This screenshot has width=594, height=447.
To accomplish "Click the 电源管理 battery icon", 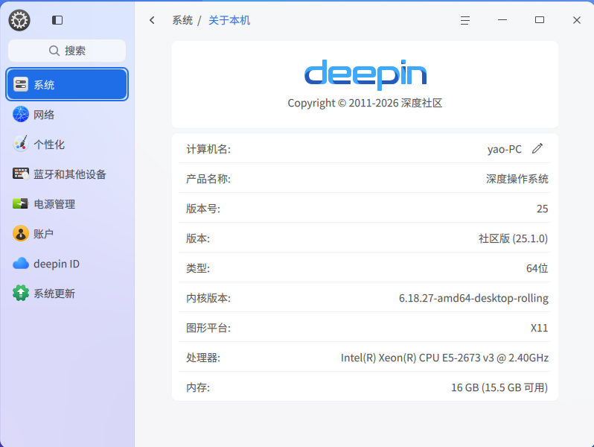I will pyautogui.click(x=21, y=204).
